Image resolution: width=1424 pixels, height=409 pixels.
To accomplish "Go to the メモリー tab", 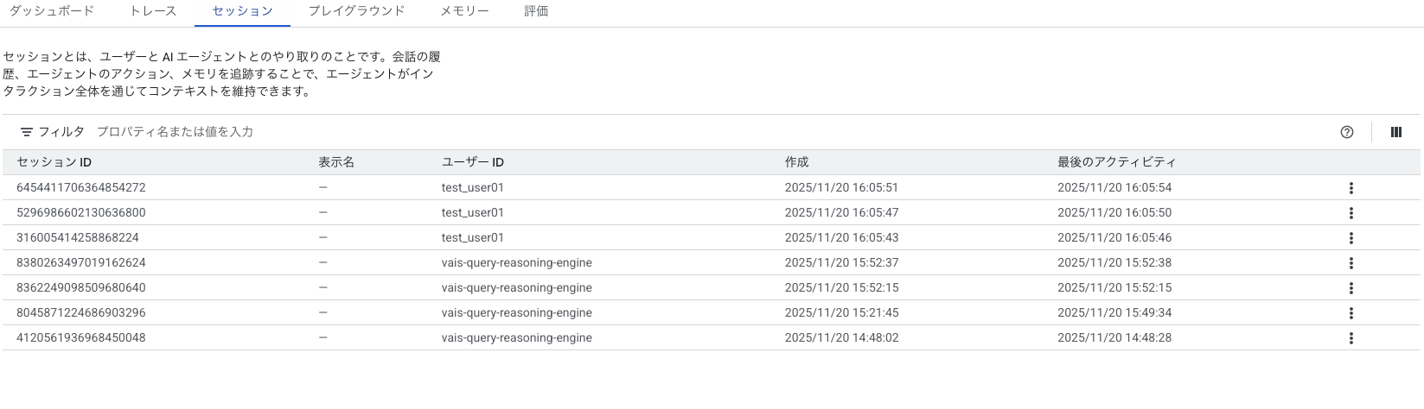I will (x=464, y=11).
